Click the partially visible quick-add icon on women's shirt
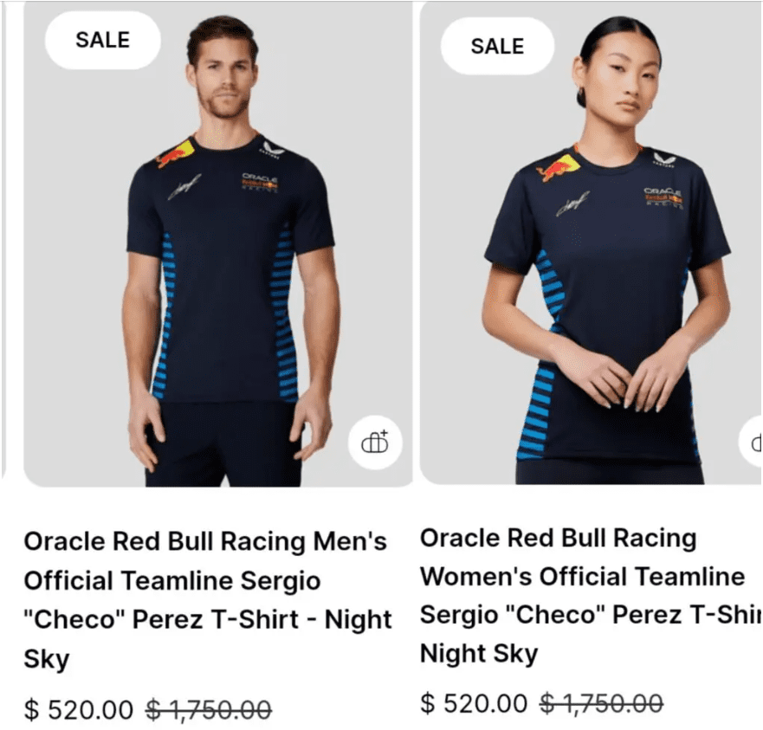Viewport: 763px width, 730px height. 752,443
